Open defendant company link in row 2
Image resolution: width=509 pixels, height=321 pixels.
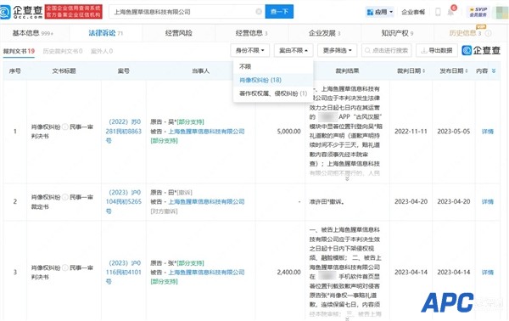click(206, 202)
